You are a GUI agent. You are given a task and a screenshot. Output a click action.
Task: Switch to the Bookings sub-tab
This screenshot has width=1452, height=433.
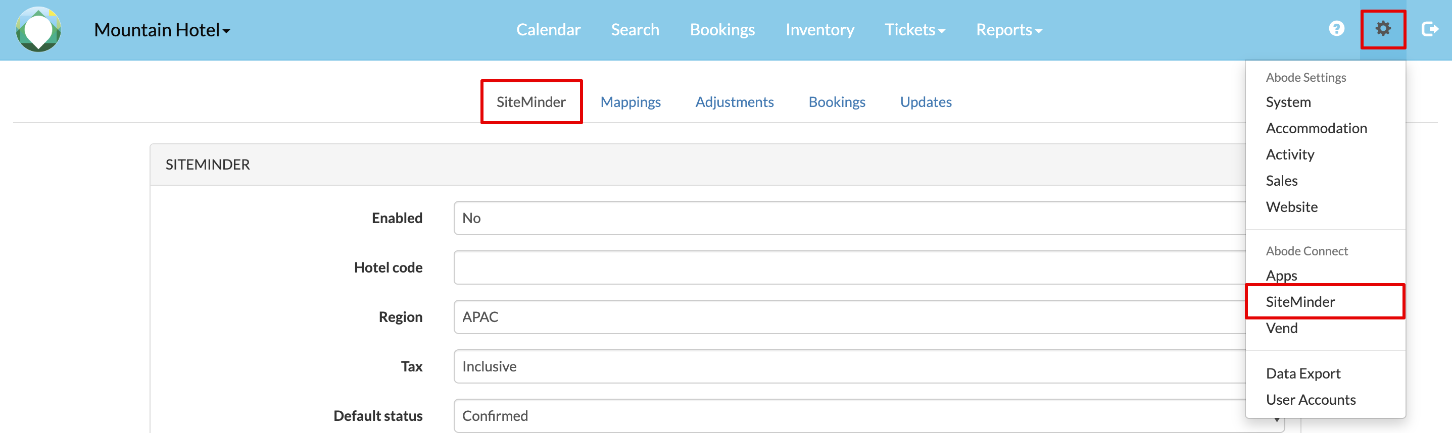837,102
